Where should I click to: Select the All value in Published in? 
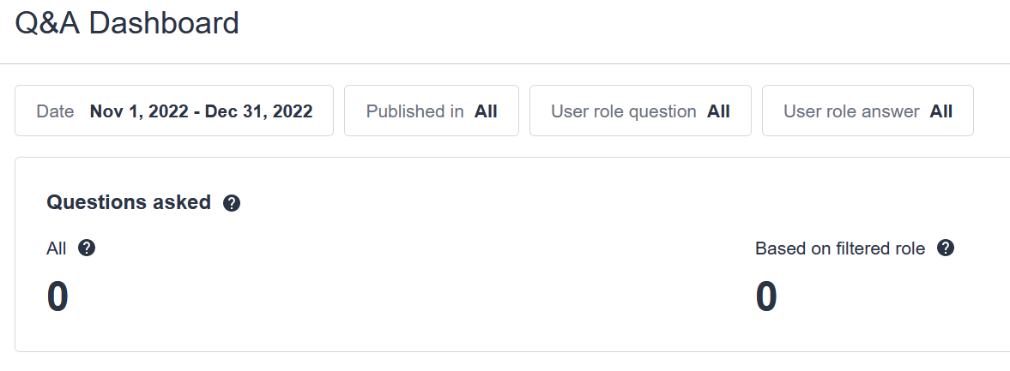tap(486, 111)
